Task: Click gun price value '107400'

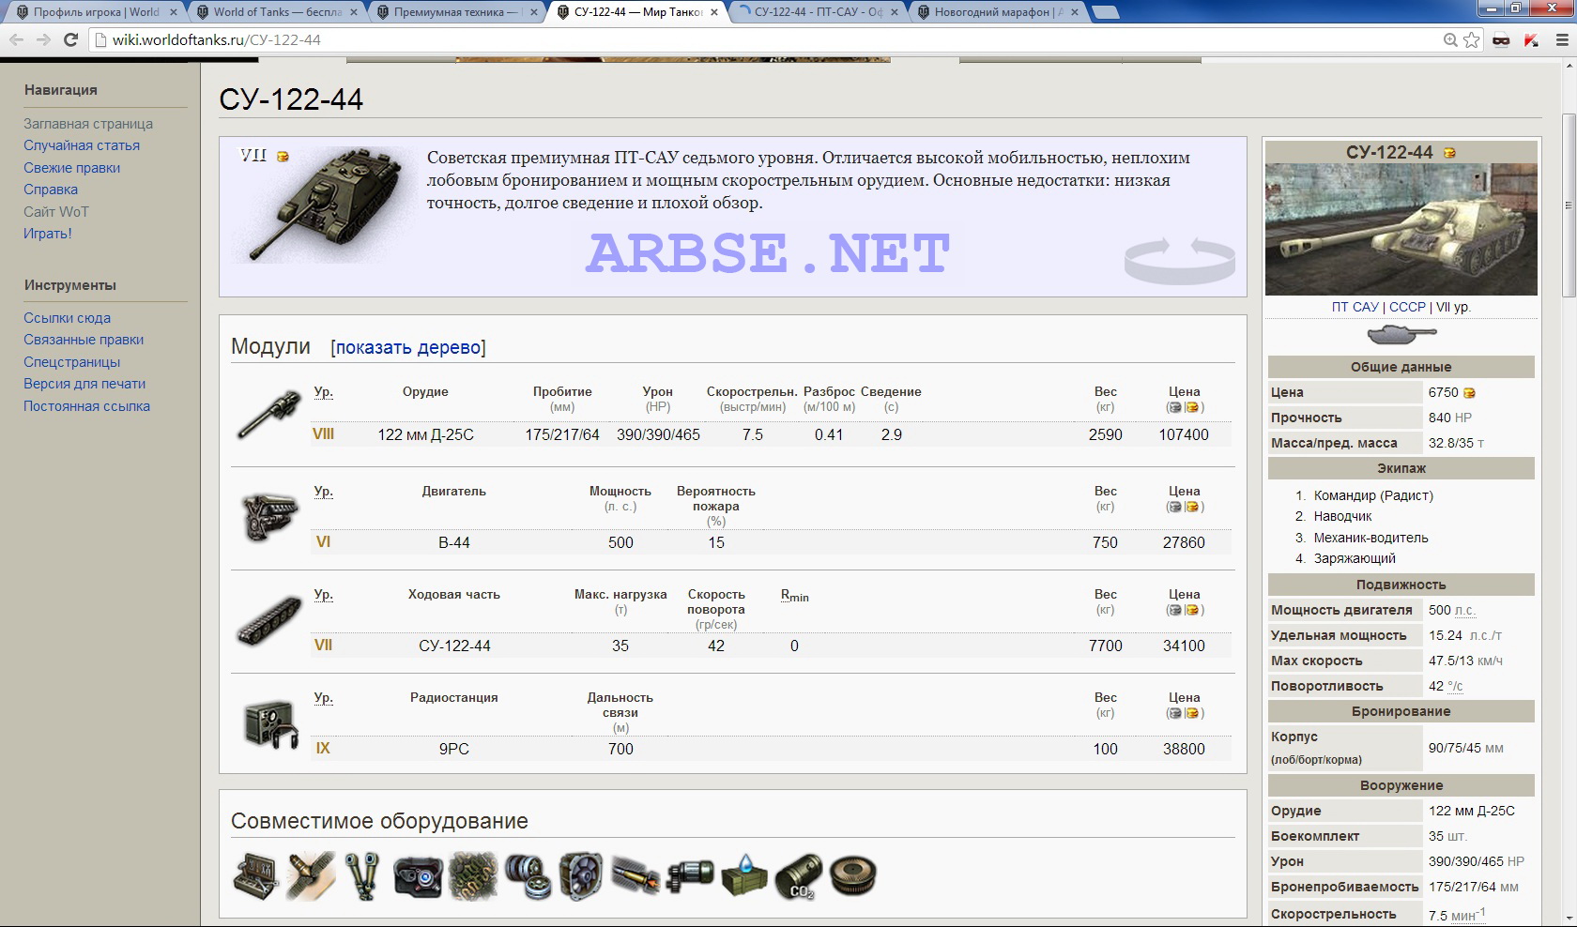Action: point(1184,434)
